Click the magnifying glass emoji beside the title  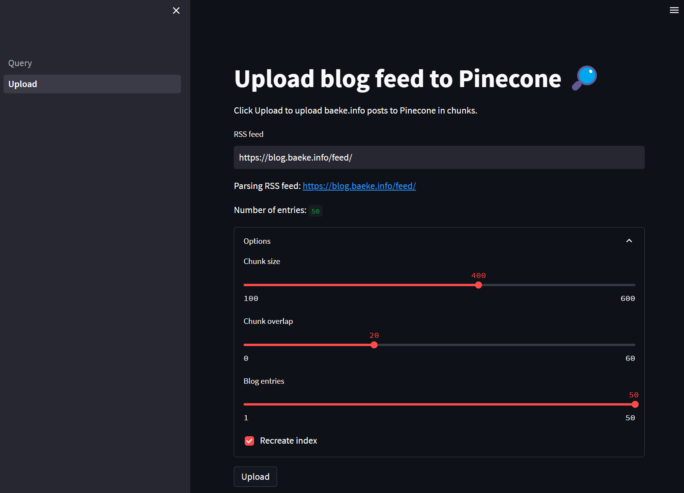(x=584, y=78)
